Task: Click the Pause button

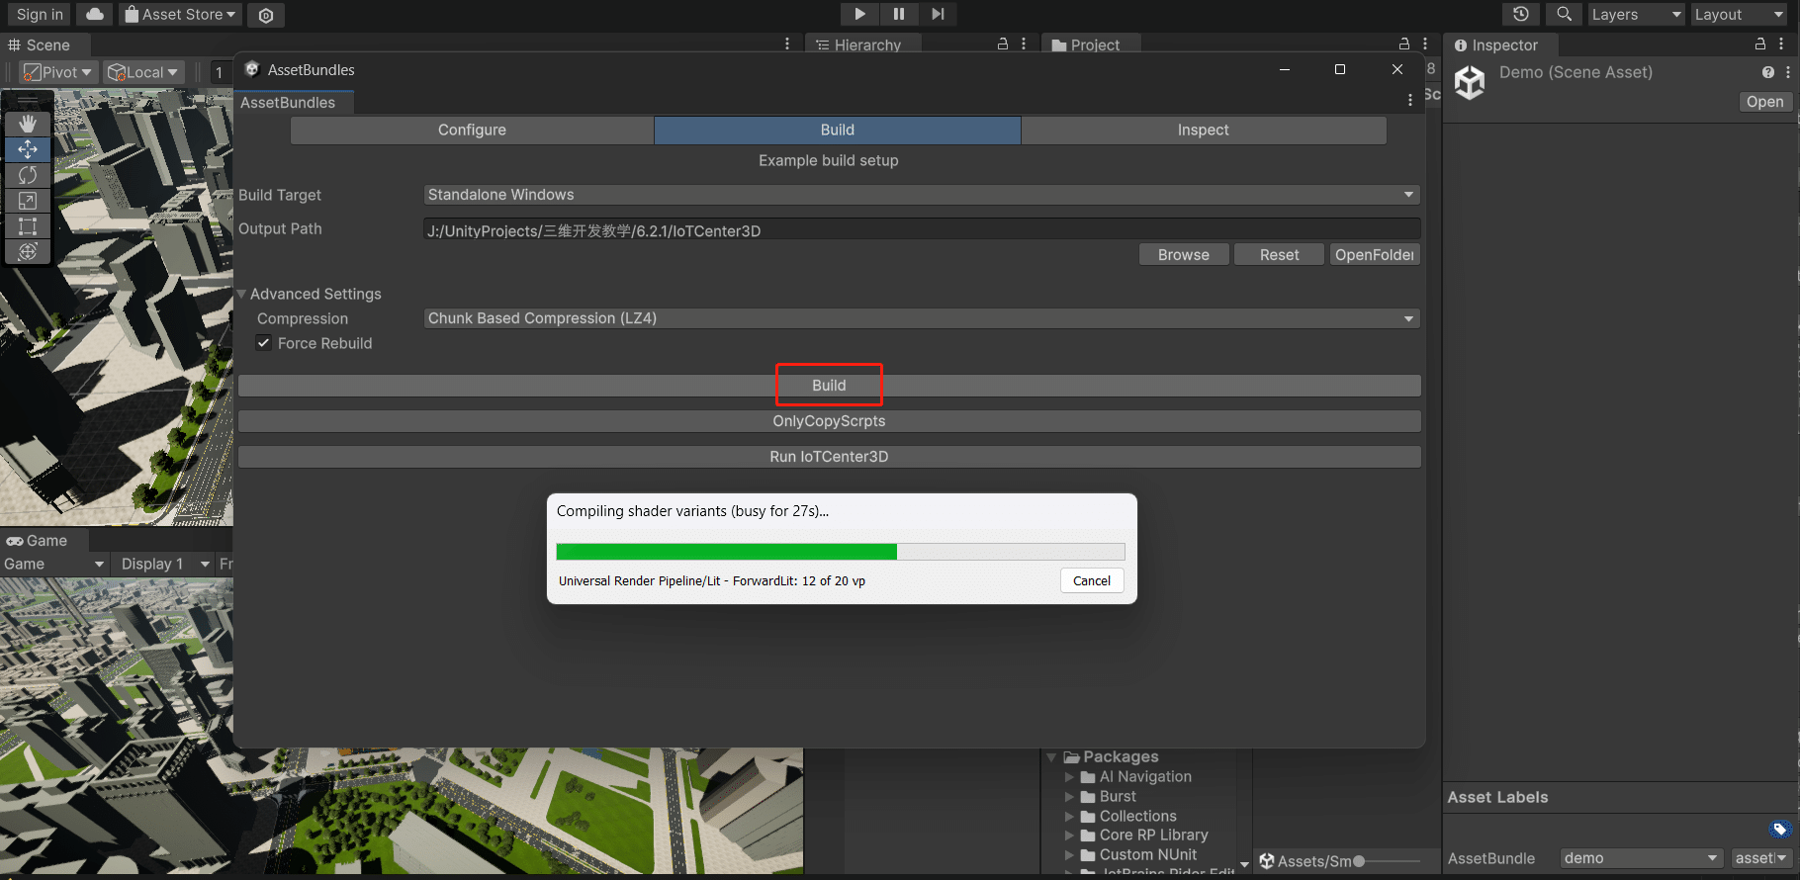Action: 898,14
